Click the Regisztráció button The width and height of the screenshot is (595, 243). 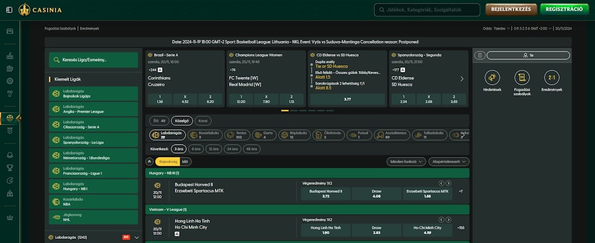point(565,9)
